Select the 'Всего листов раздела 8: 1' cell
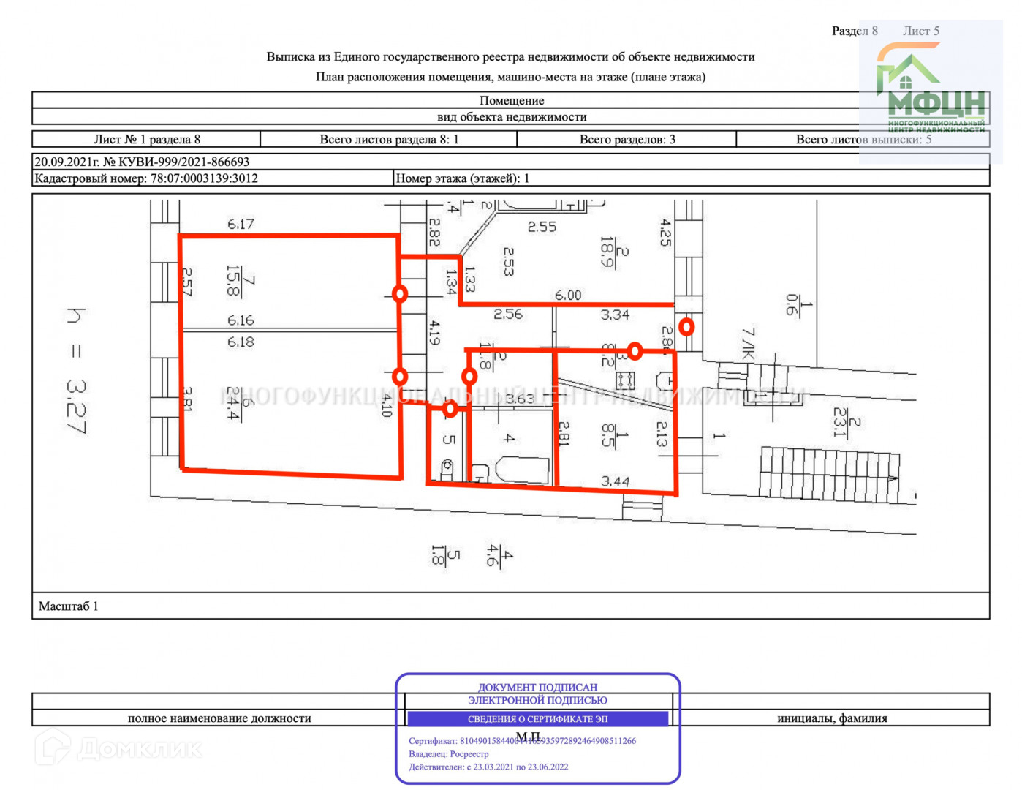 click(389, 139)
